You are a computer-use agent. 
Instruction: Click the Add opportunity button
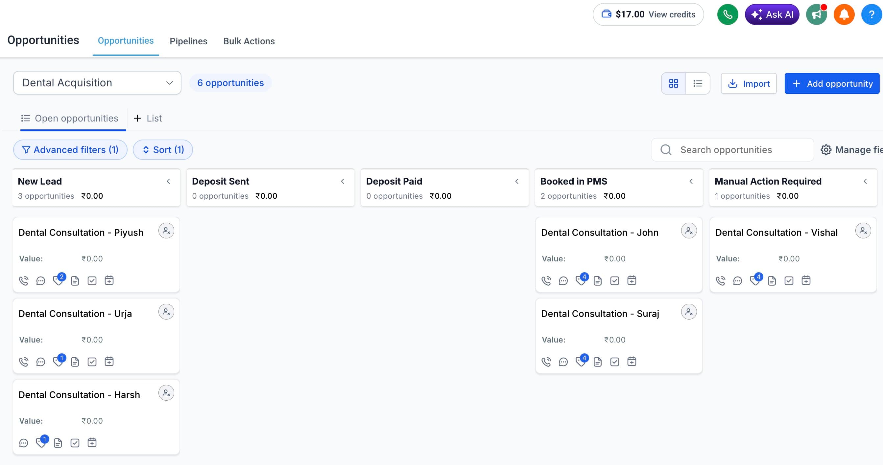click(832, 83)
